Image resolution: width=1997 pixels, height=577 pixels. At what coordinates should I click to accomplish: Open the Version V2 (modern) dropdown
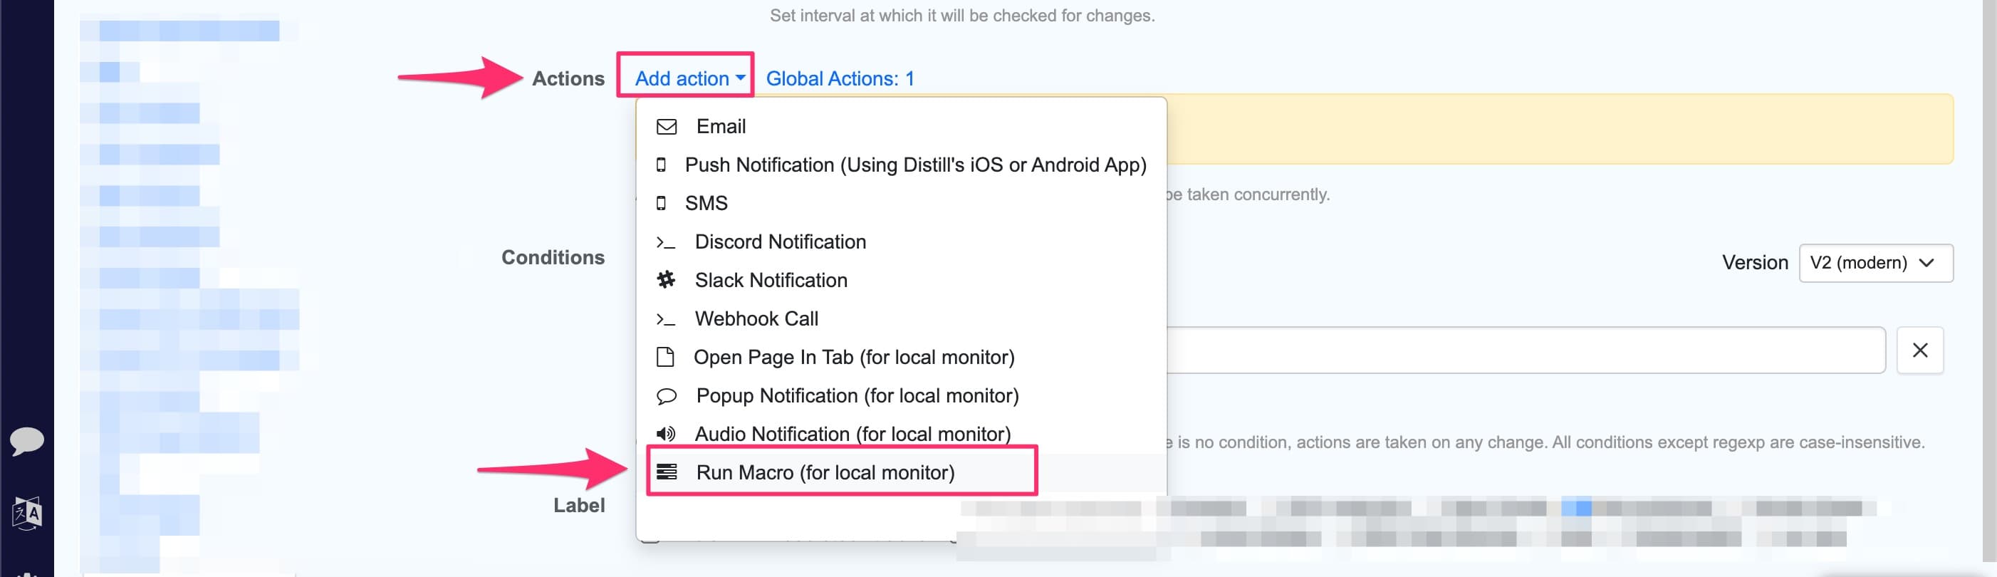click(x=1875, y=263)
